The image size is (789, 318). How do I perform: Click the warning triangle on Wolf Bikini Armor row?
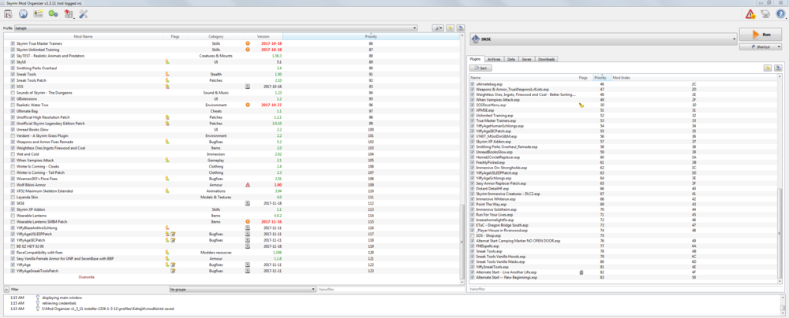click(x=247, y=185)
